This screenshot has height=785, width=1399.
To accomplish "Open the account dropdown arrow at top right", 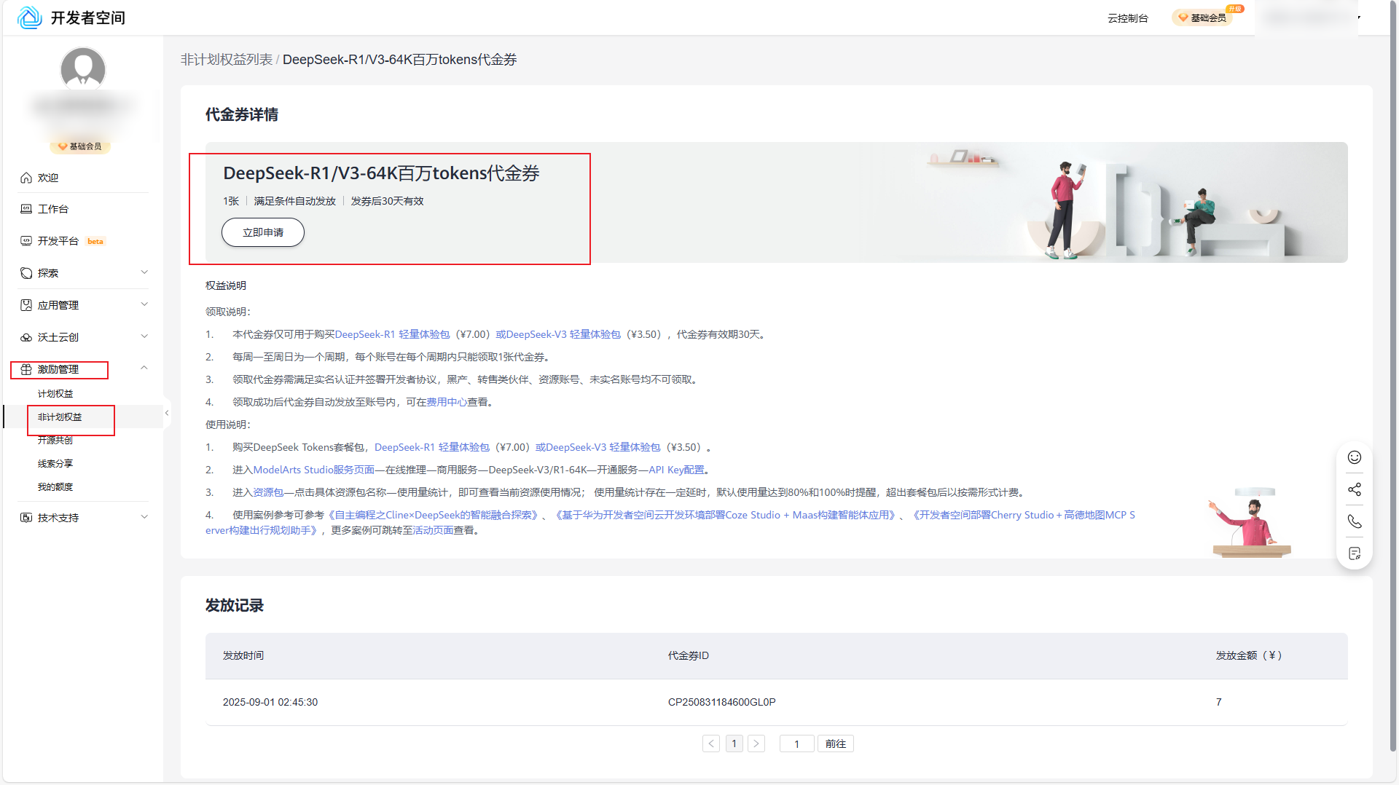I will 1359,17.
